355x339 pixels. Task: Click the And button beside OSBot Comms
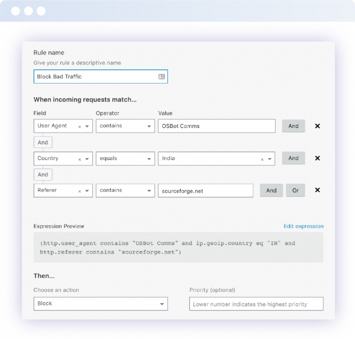[293, 126]
